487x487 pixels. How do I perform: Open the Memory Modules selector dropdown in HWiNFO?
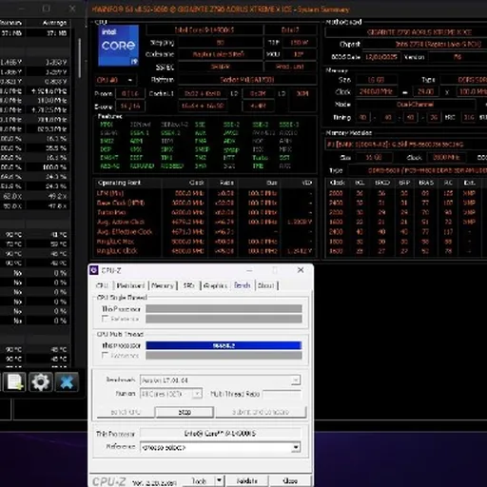click(x=406, y=145)
